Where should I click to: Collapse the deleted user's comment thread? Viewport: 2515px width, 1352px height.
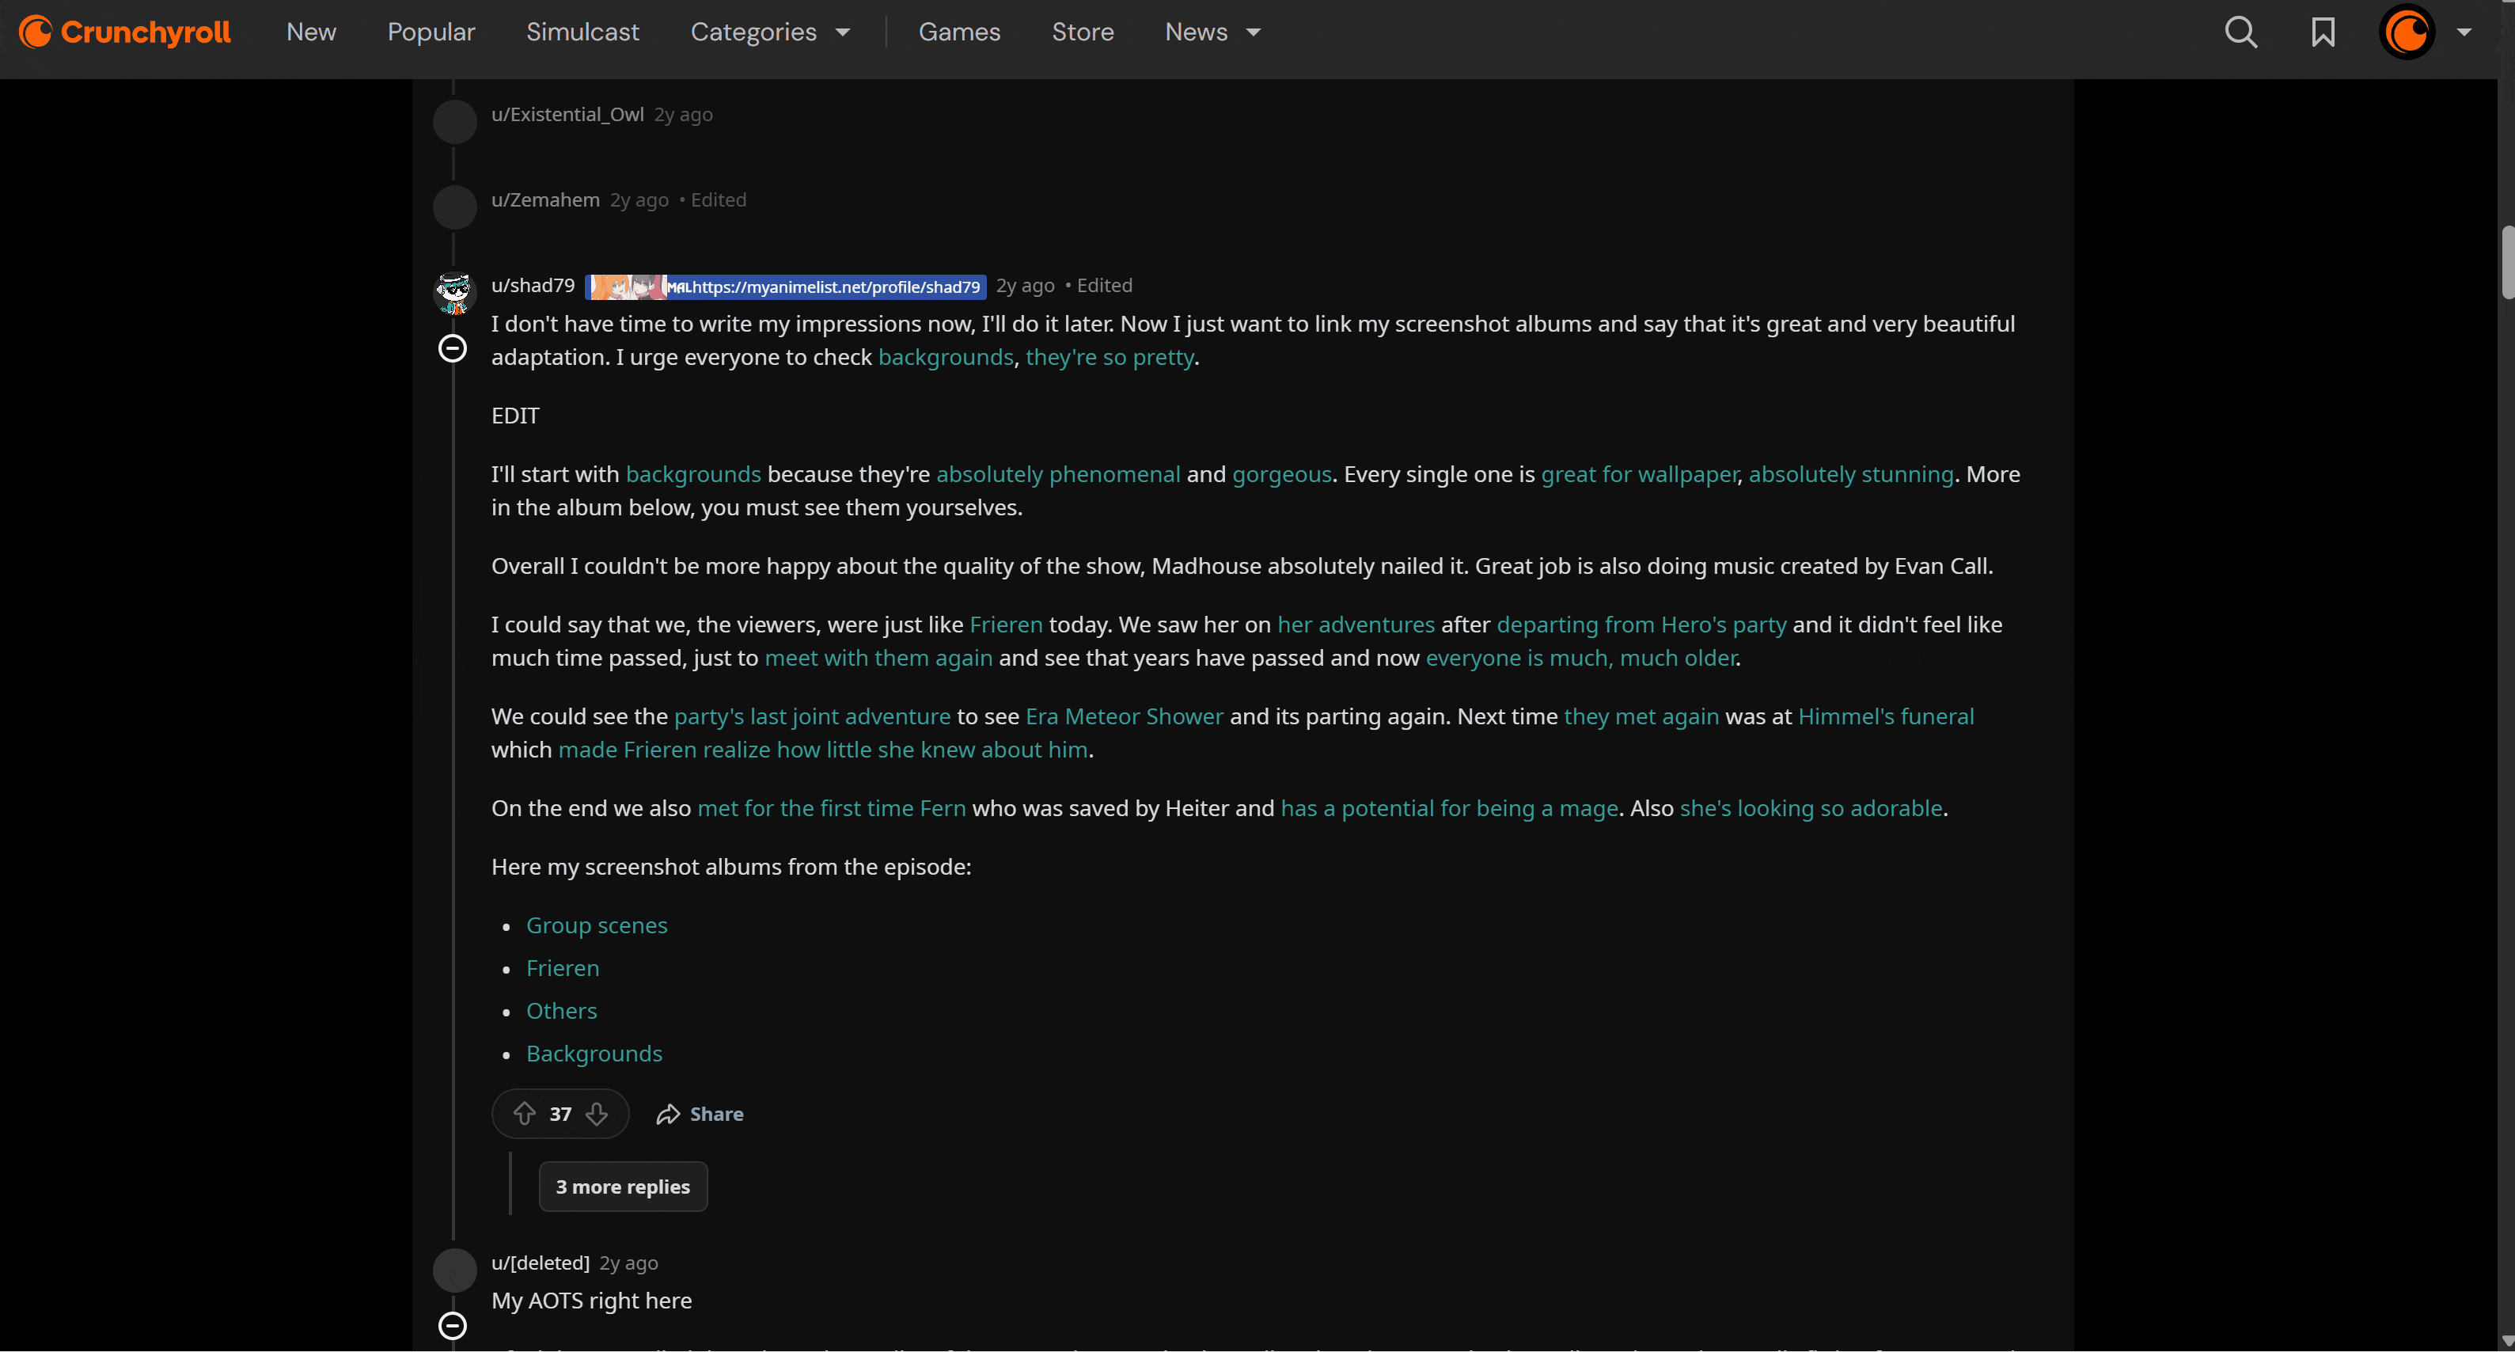click(452, 1326)
